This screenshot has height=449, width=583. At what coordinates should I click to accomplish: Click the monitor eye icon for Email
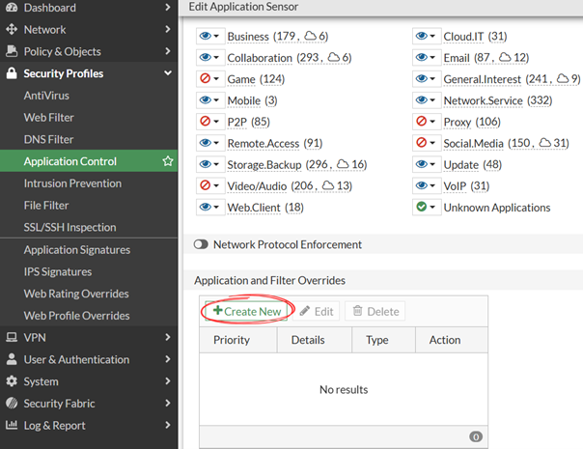[422, 58]
